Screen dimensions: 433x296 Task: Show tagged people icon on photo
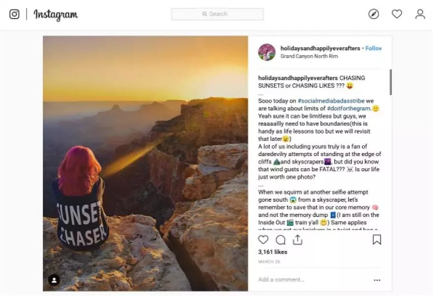pos(54,280)
